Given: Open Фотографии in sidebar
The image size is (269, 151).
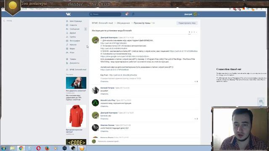Looking at the screenshot, I should pos(75,41).
